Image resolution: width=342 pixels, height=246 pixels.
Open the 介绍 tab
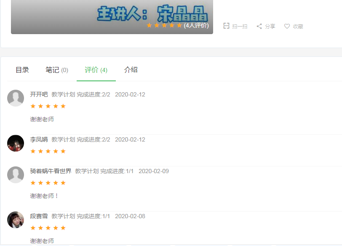coord(131,70)
